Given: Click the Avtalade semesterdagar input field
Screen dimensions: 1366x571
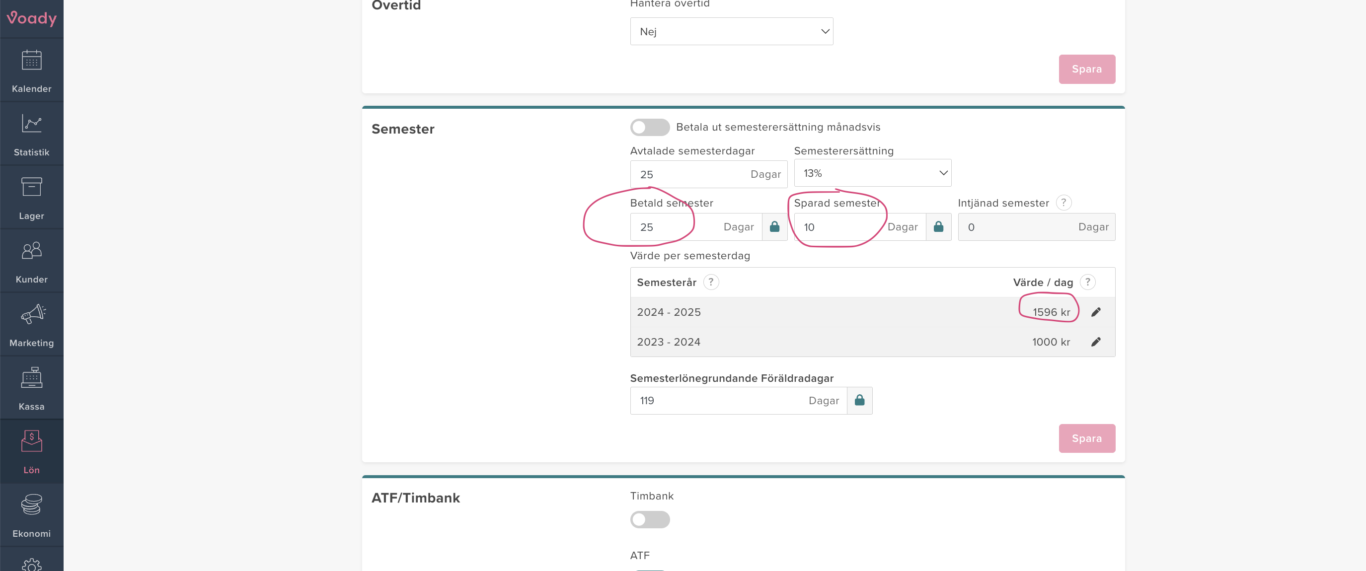Looking at the screenshot, I should point(689,174).
